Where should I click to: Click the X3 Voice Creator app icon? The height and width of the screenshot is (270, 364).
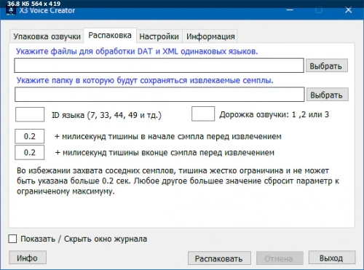point(10,11)
